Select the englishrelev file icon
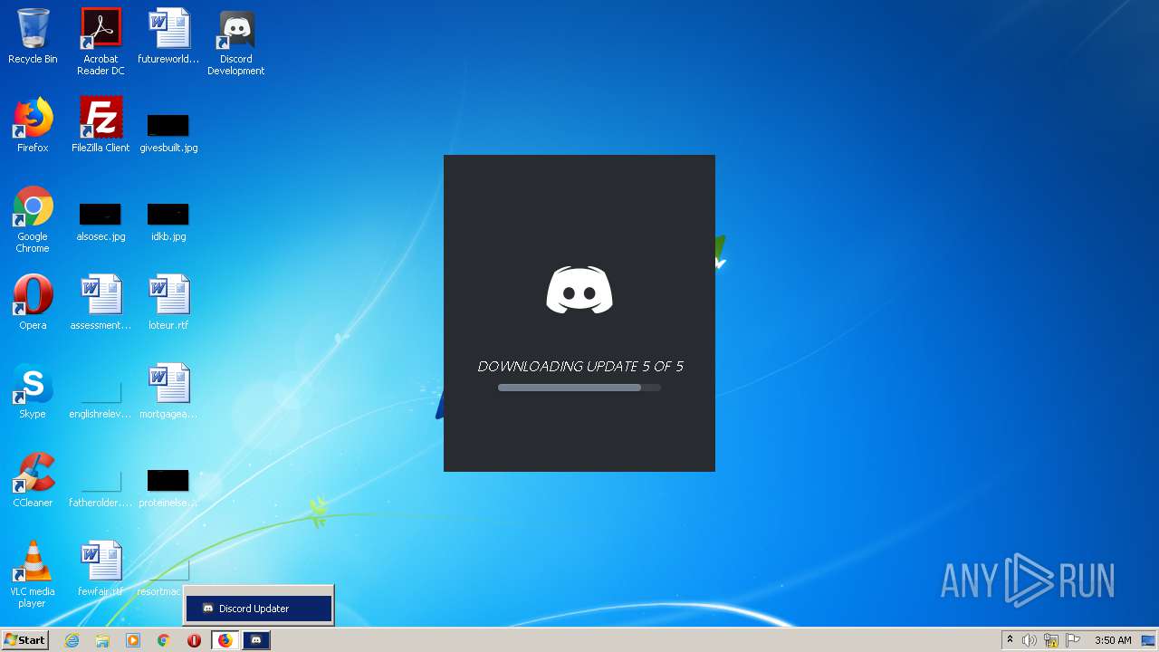 (101, 399)
